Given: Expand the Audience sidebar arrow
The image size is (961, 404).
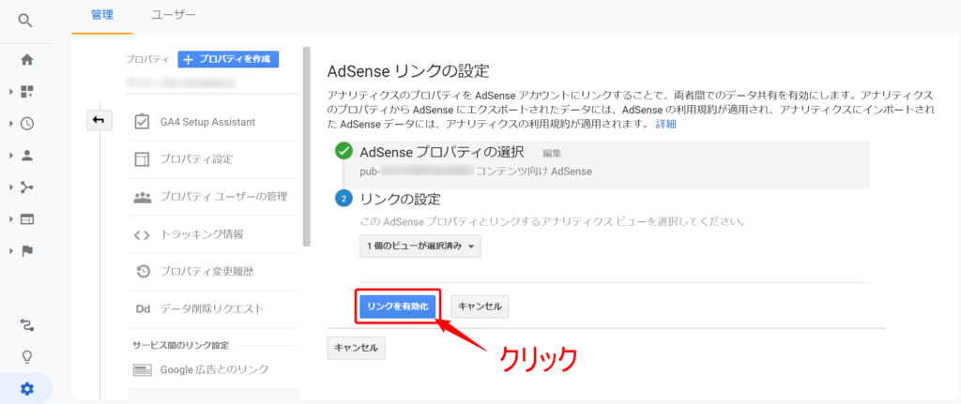Looking at the screenshot, I should [11, 156].
